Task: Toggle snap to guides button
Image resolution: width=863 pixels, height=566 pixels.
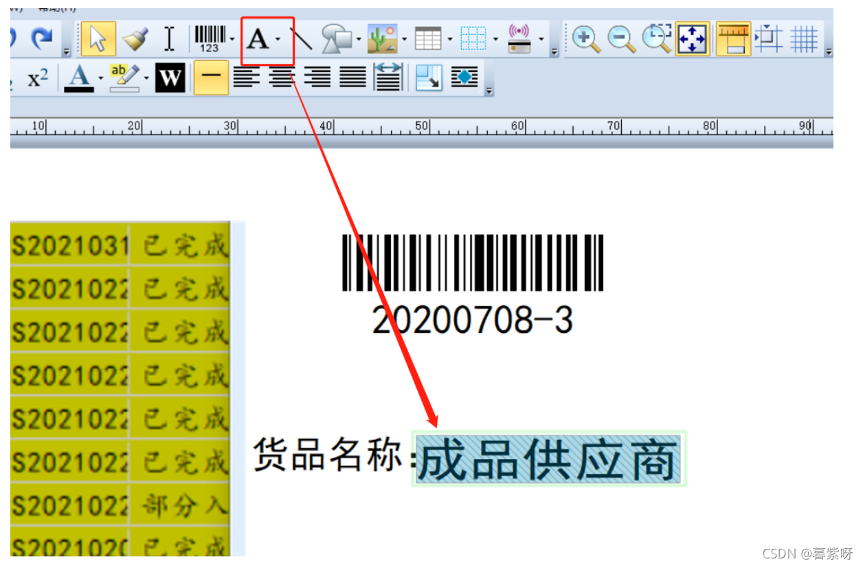Action: pyautogui.click(x=769, y=38)
